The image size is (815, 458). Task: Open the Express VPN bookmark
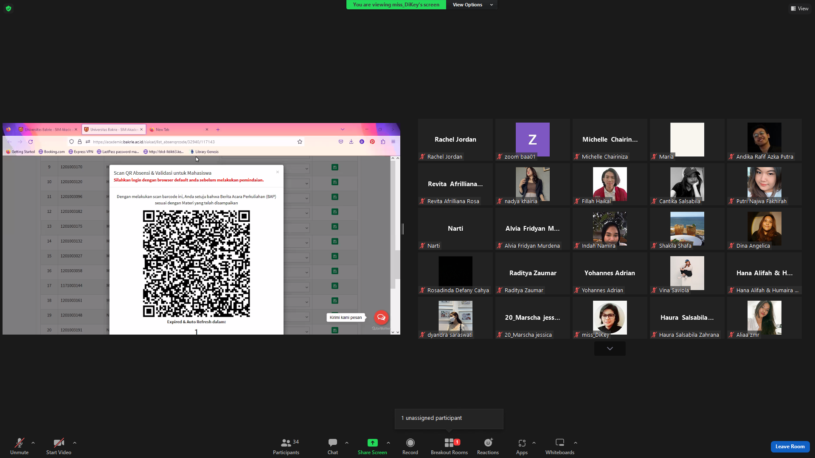pos(81,151)
